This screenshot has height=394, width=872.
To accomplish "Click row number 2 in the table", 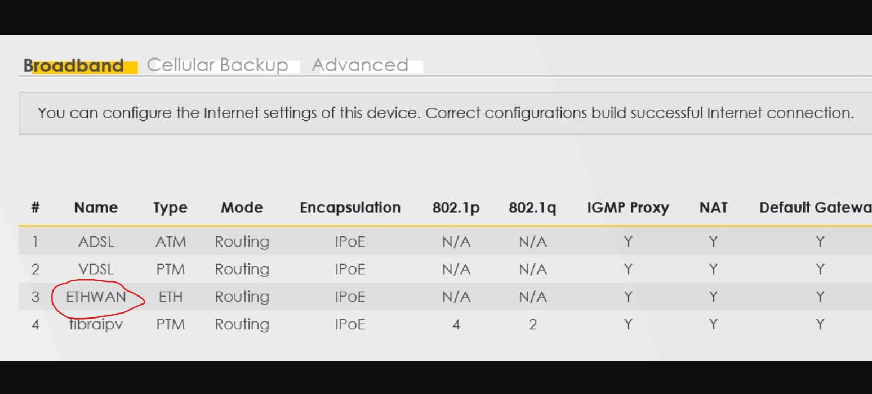I will (35, 270).
